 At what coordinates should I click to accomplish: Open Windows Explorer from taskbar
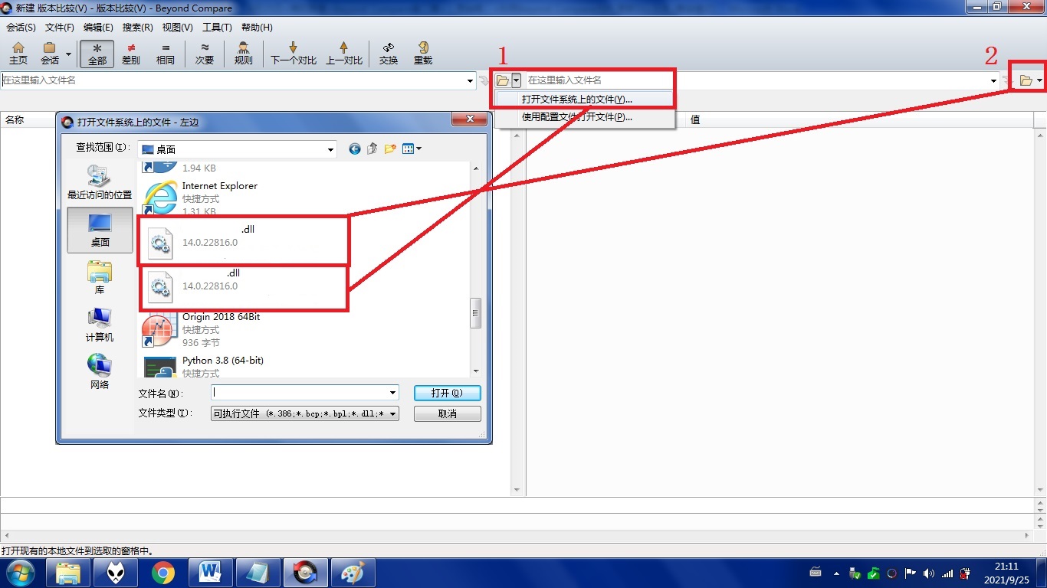pos(68,573)
